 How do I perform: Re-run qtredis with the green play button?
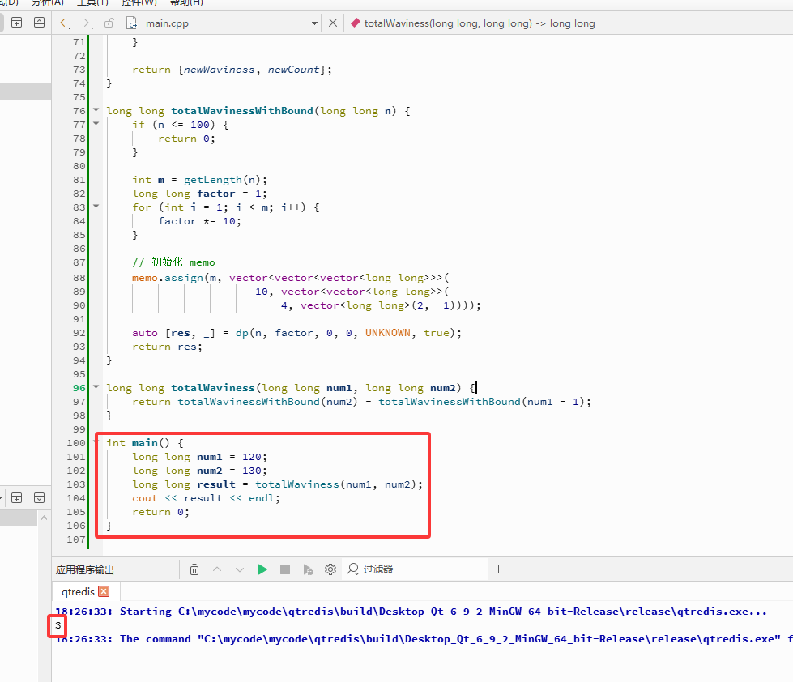coord(262,569)
